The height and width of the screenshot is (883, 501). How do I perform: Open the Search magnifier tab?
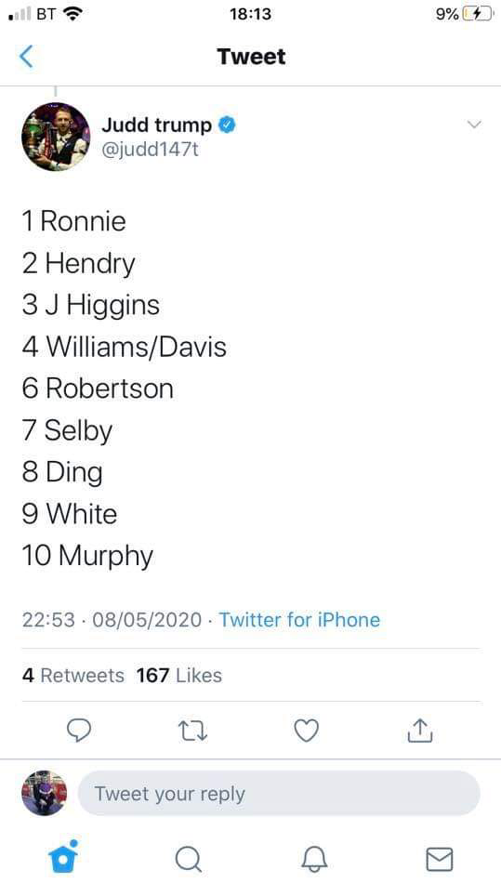(188, 860)
